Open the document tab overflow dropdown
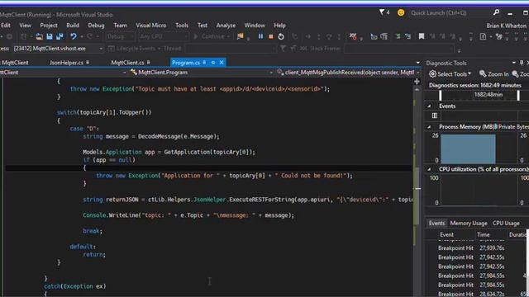 (418, 63)
